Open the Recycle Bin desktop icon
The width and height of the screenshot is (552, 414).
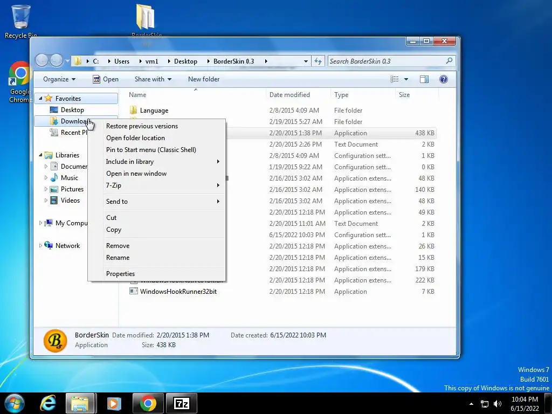tap(20, 21)
